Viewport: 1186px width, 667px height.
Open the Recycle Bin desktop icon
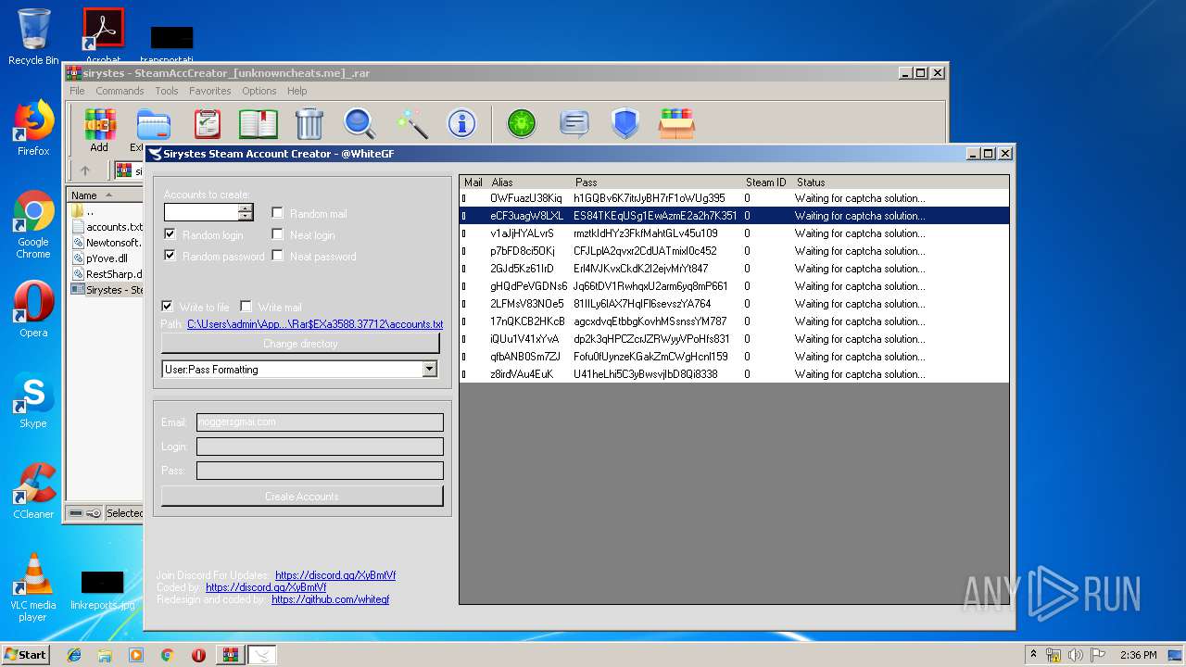pos(33,37)
